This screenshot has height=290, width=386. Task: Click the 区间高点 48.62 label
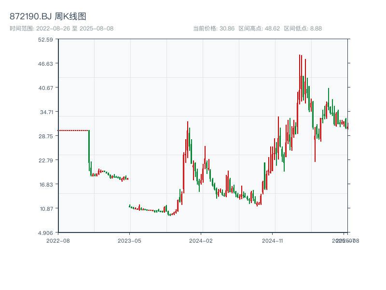tap(259, 29)
